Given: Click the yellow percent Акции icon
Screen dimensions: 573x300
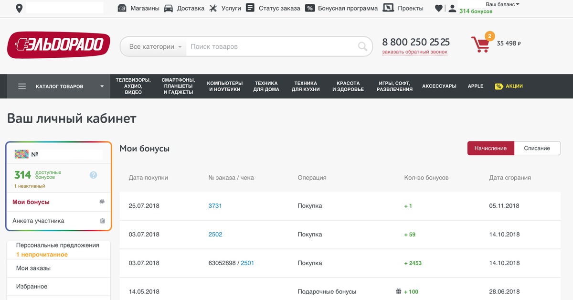Looking at the screenshot, I should [499, 86].
